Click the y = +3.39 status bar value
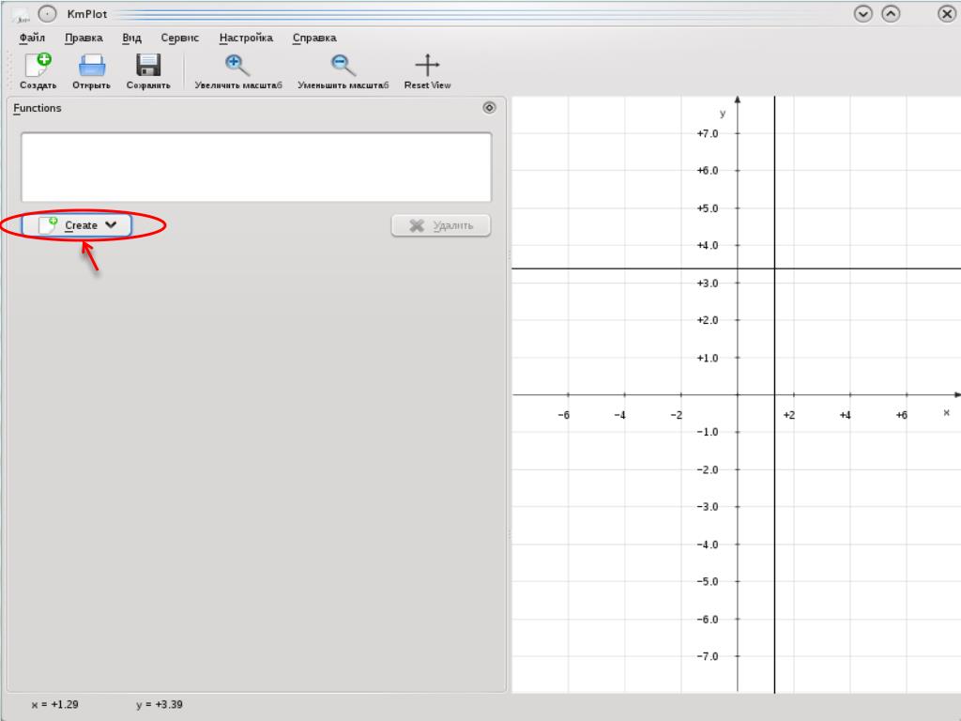The height and width of the screenshot is (721, 961). pyautogui.click(x=160, y=704)
